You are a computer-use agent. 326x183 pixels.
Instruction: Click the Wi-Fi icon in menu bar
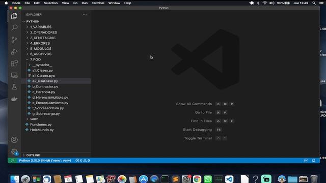click(265, 3)
